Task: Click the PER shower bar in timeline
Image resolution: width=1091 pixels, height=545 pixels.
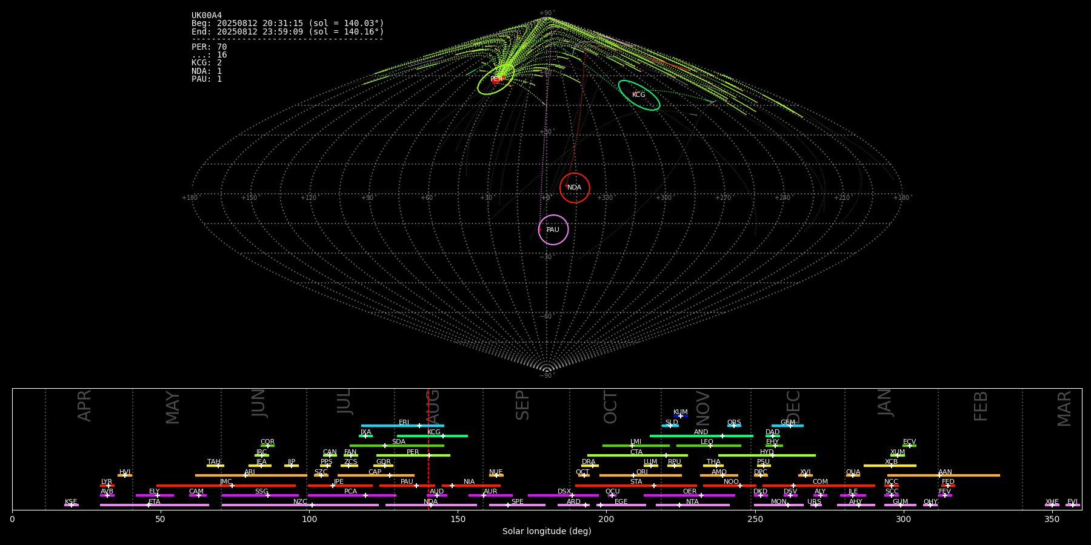Action: 413,455
